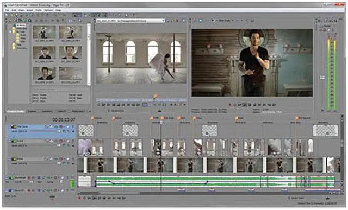The image size is (348, 210).
Task: Mute the Title Cards video track
Action: click(x=67, y=127)
